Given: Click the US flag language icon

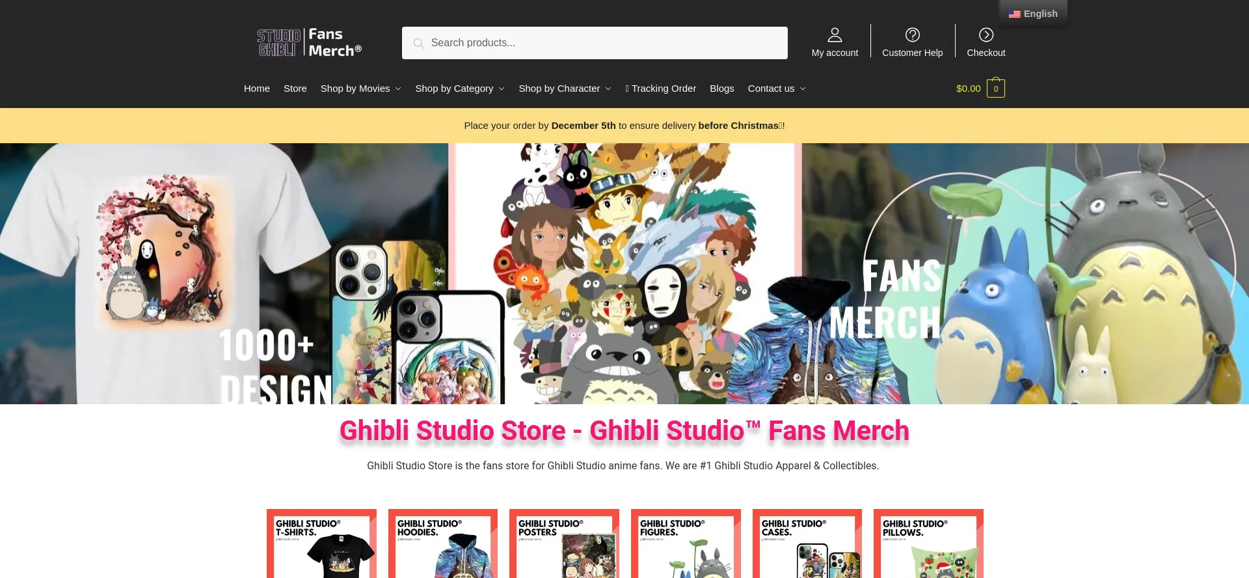Looking at the screenshot, I should click(x=1015, y=14).
